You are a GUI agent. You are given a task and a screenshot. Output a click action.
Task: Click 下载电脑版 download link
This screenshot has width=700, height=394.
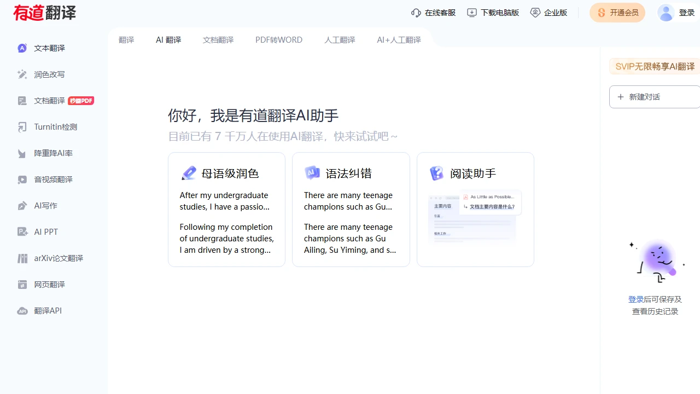[x=493, y=13]
